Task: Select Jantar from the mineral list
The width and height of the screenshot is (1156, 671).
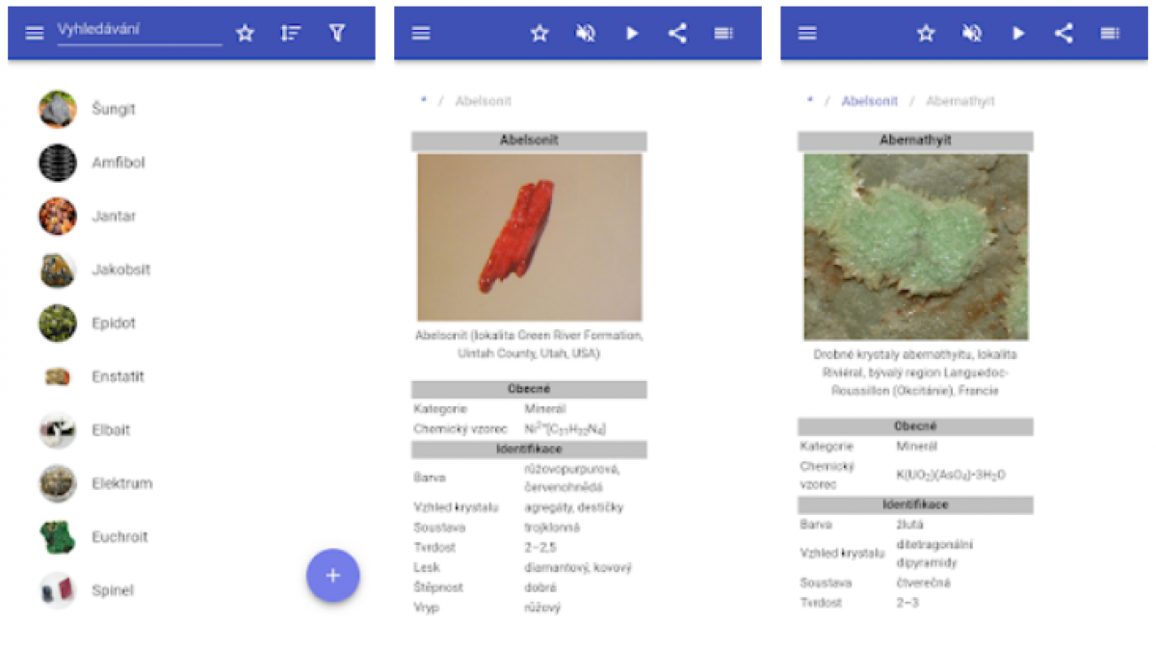Action: point(113,217)
